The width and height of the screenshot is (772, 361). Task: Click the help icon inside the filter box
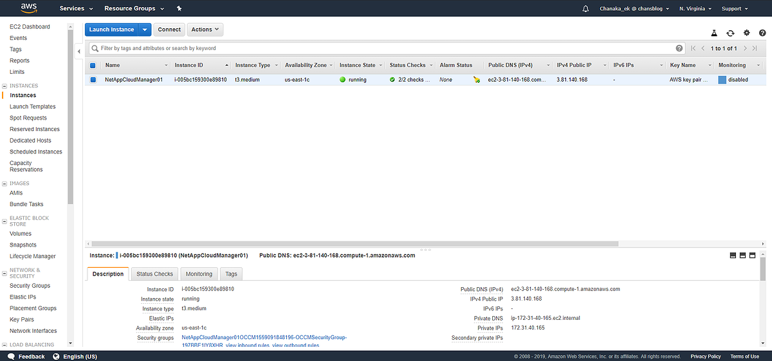pyautogui.click(x=679, y=48)
